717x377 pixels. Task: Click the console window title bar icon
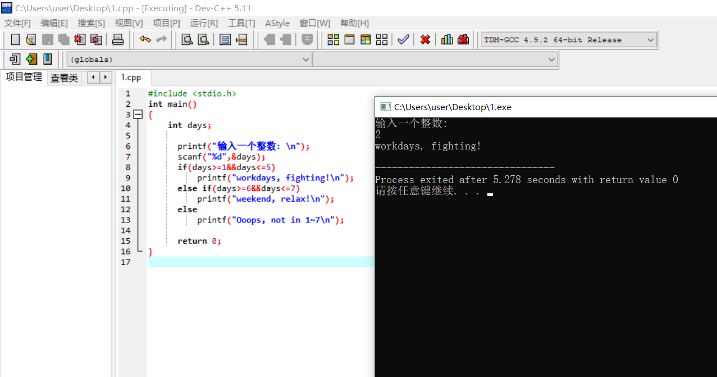pyautogui.click(x=385, y=107)
